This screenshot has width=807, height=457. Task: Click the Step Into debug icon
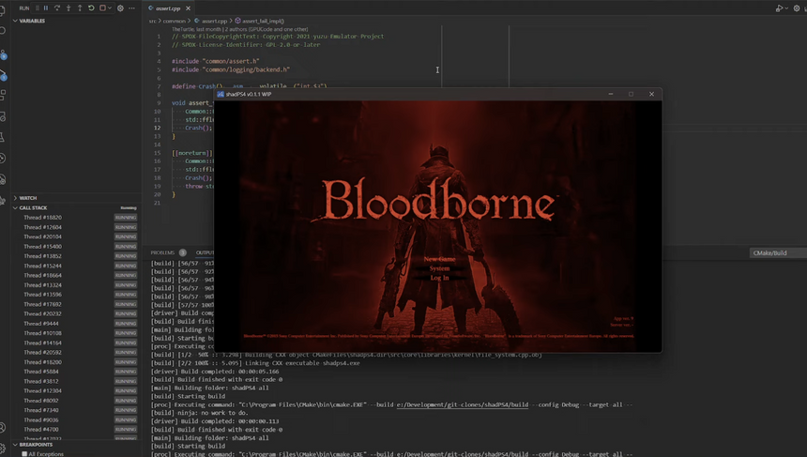coord(69,8)
